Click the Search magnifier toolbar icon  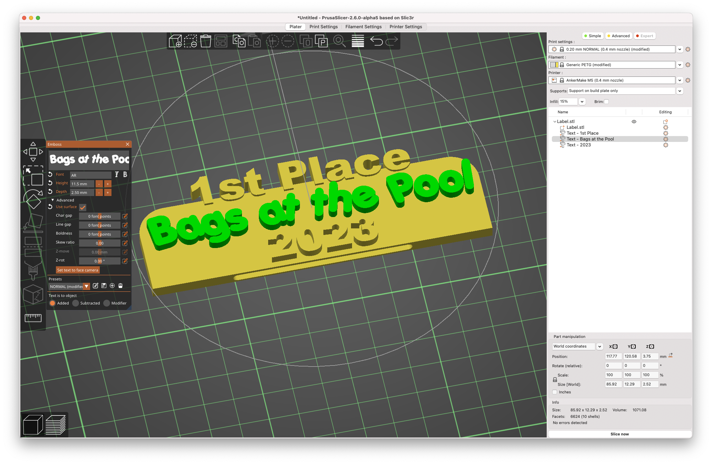339,41
